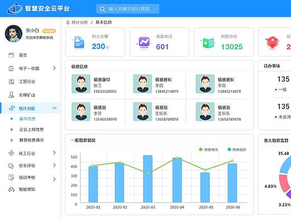Click the 601 count value
The image size is (291, 218).
162,47
